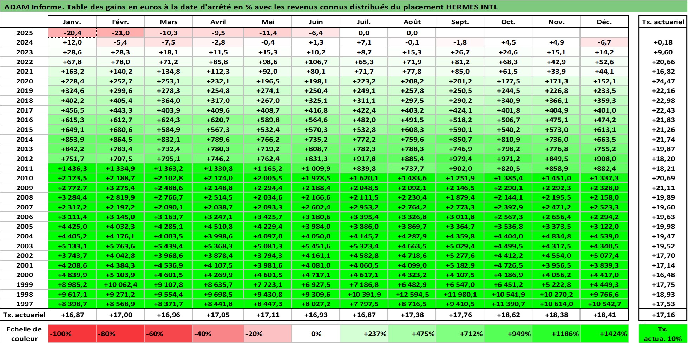This screenshot has width=688, height=343.
Task: Click the +5 763,6 cell for February 2003
Action: pos(120,246)
